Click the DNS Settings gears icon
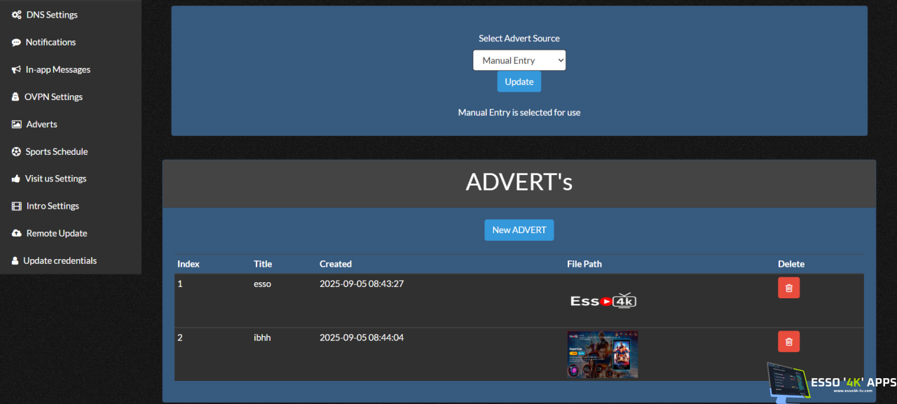The height and width of the screenshot is (404, 897). tap(16, 15)
